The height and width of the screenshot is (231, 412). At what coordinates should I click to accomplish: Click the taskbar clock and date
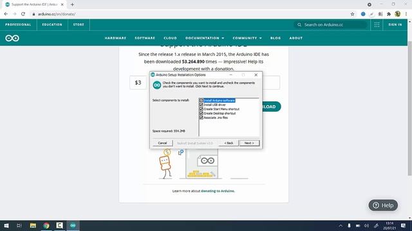pyautogui.click(x=389, y=225)
